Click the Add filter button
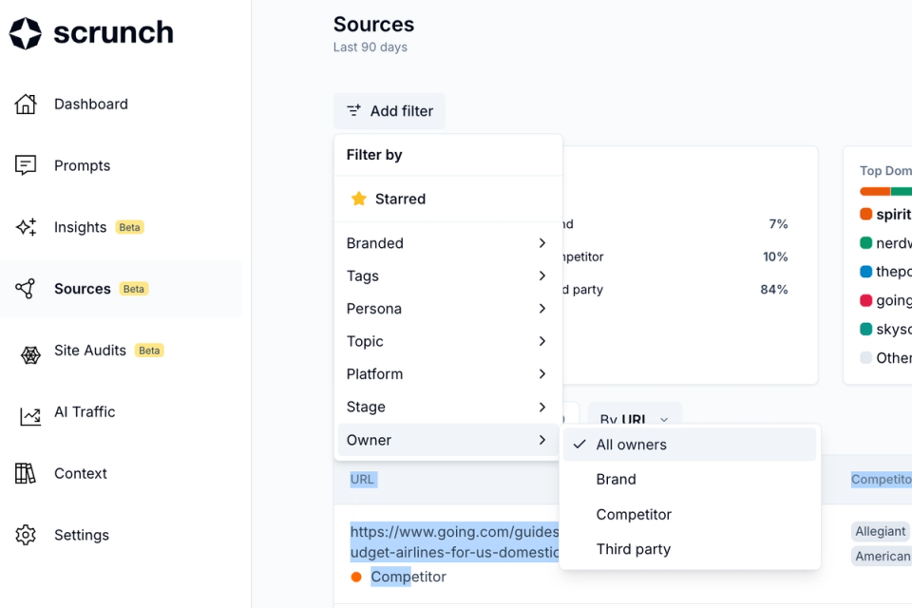 [x=389, y=111]
